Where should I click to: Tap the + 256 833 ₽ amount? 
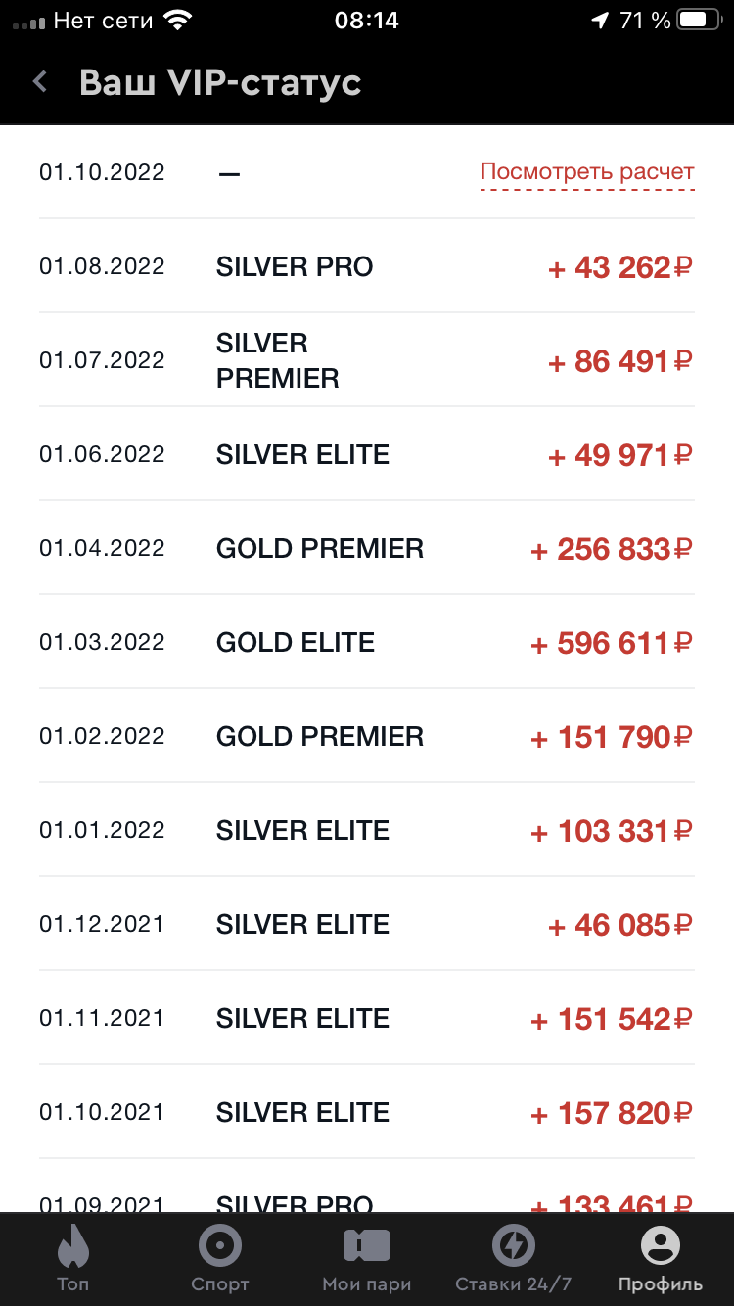click(612, 549)
